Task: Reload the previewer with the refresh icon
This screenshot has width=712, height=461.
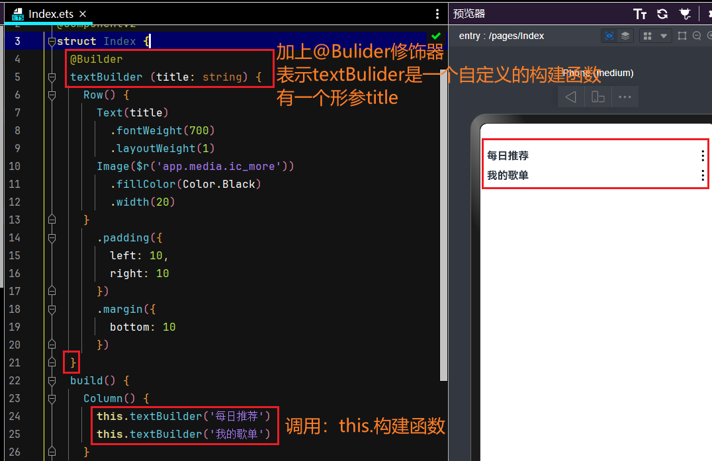Action: point(662,14)
